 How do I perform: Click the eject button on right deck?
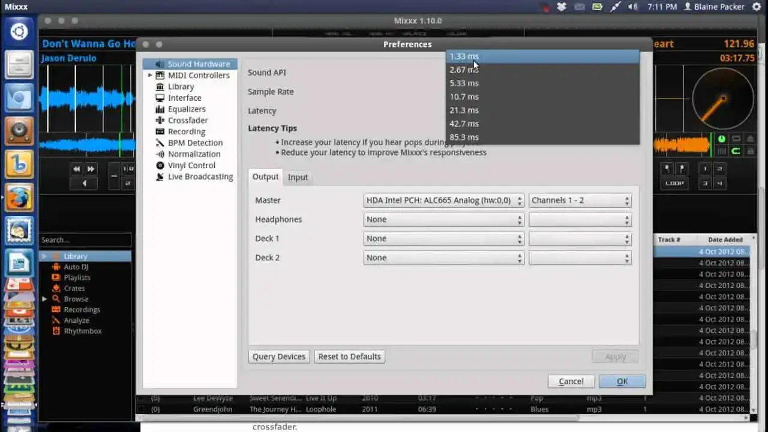point(749,139)
